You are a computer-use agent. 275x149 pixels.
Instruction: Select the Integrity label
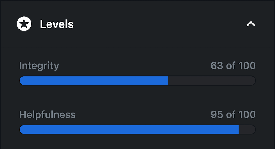coord(39,66)
